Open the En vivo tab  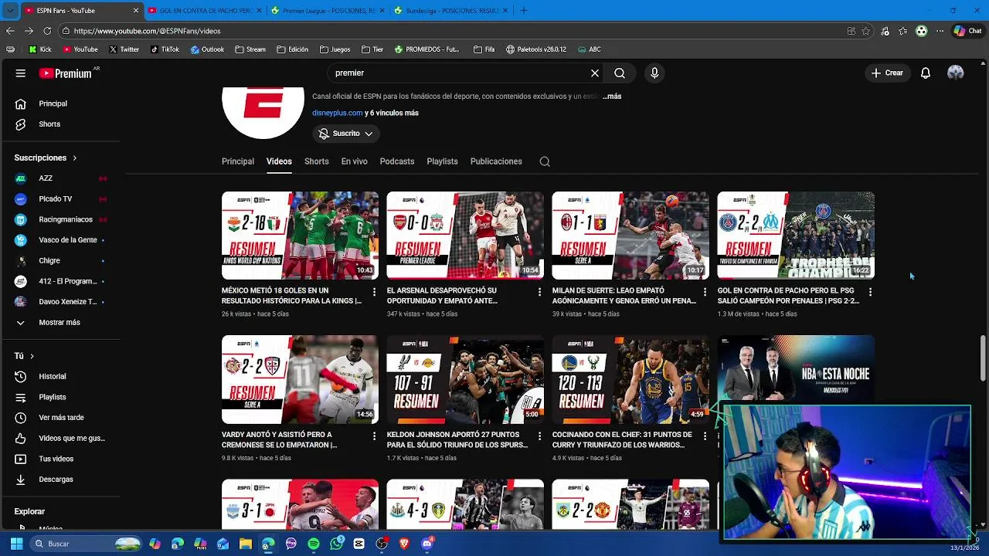click(x=354, y=161)
